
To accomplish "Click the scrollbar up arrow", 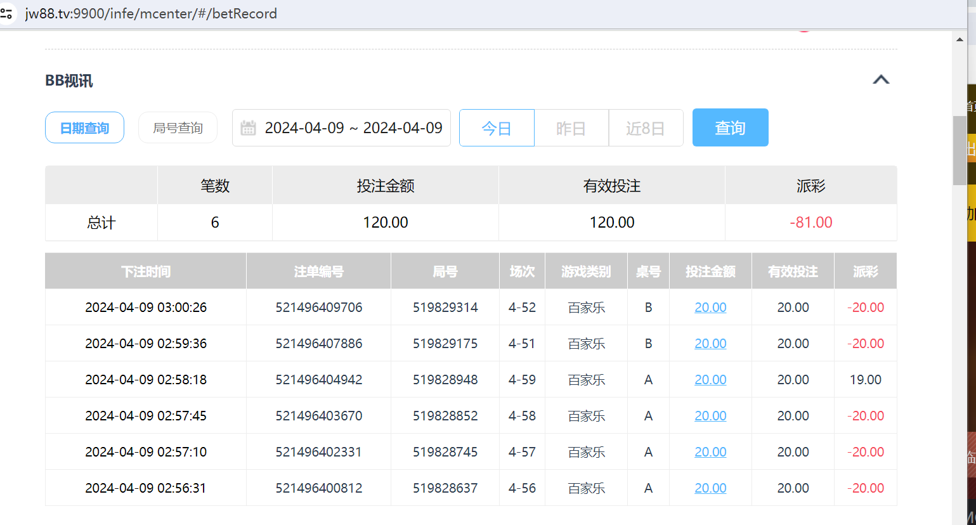I will coord(959,39).
